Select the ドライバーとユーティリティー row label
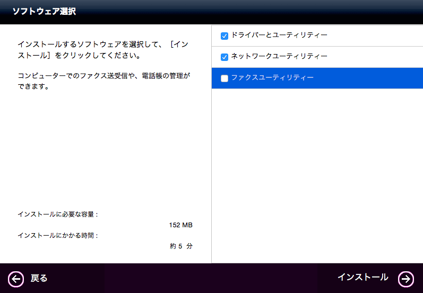Screen dimensions: 423x293 [x=279, y=35]
